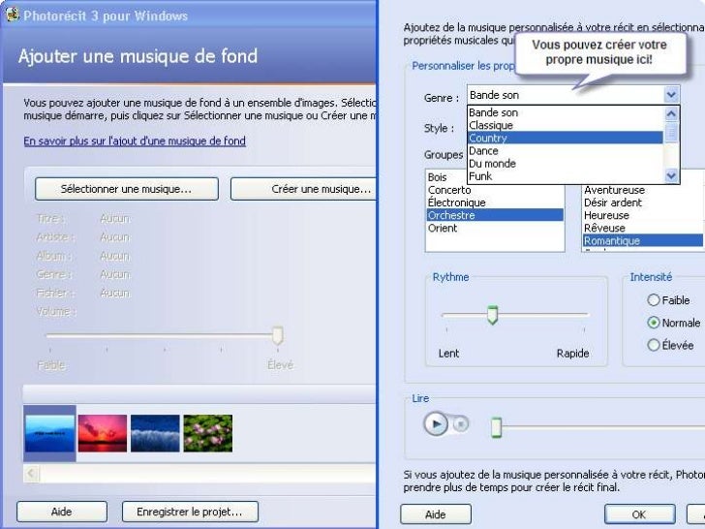Select Country in the genre dropdown list
Screen dimensions: 705x529
(x=566, y=138)
